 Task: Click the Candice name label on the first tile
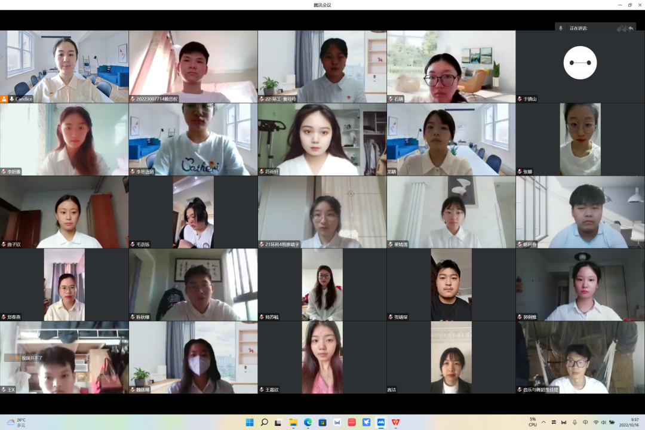pos(24,99)
